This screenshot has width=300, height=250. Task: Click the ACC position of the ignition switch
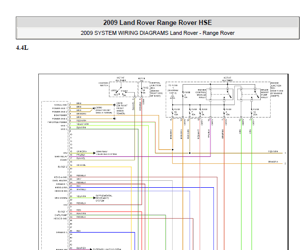point(116,95)
